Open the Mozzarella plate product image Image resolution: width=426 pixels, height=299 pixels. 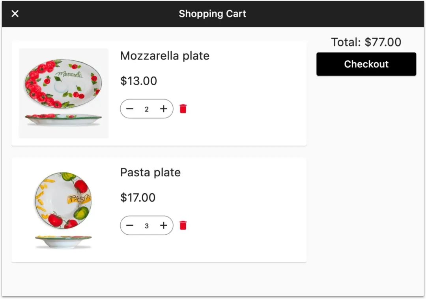click(x=64, y=93)
